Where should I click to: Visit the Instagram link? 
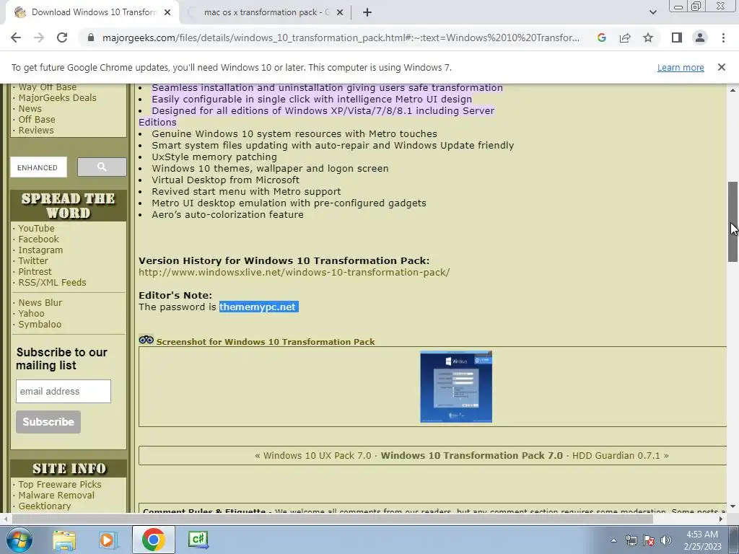(x=40, y=250)
